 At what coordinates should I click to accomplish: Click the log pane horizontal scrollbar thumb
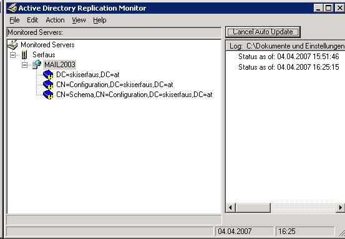(253, 208)
